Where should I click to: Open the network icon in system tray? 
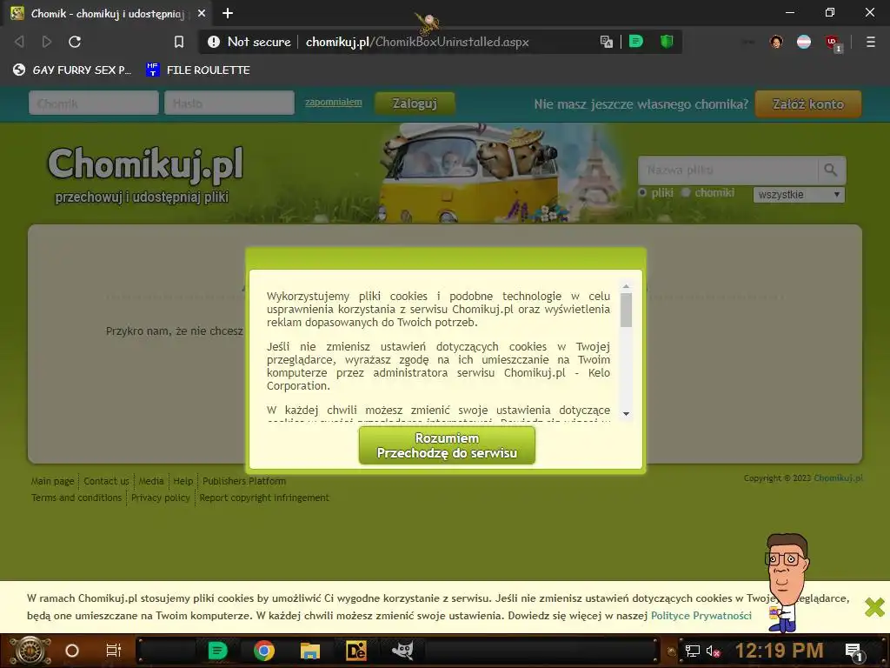click(693, 651)
